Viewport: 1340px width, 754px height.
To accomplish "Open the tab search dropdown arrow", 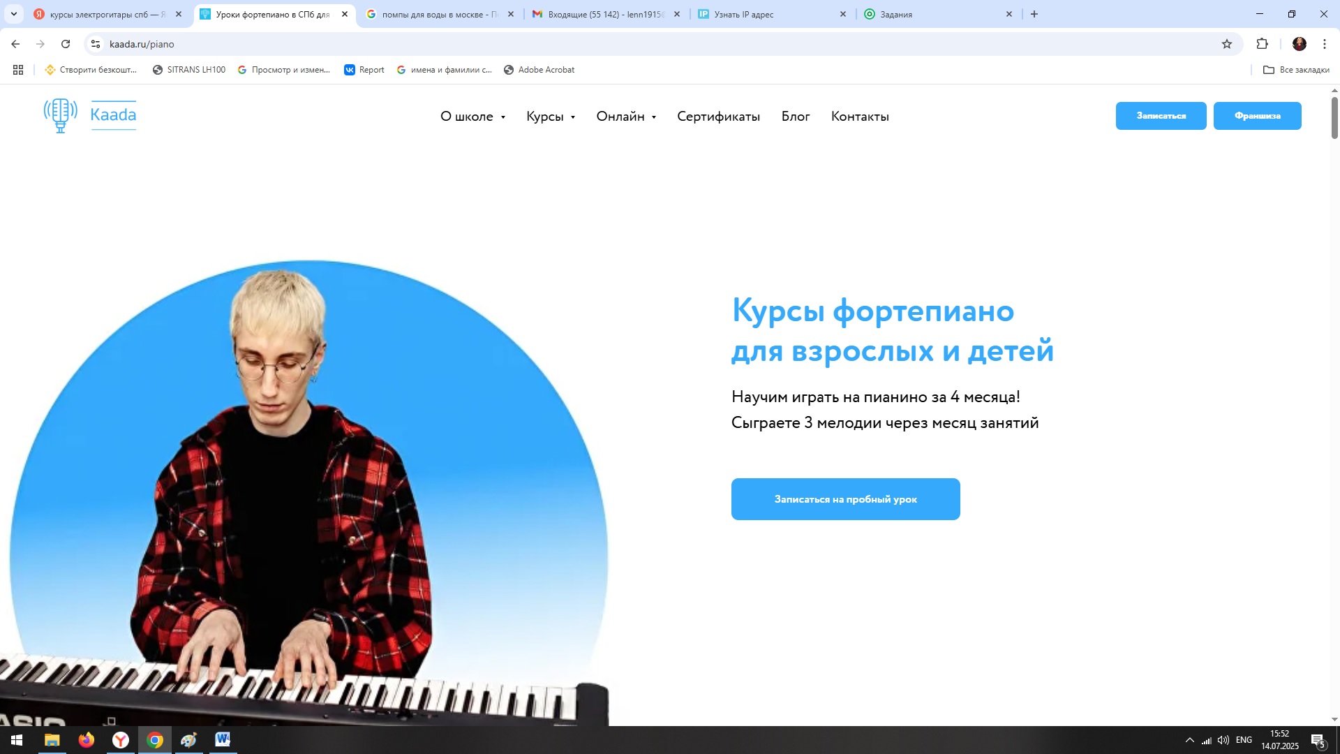I will tap(14, 14).
